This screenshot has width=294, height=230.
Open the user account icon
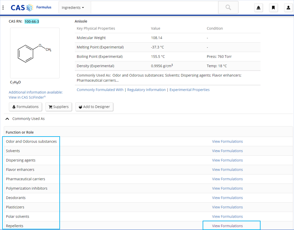[288, 8]
